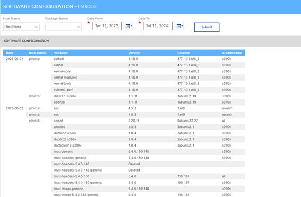Image resolution: width=301 pixels, height=197 pixels.
Task: Click the libxtables12:s390x package cell
Action: [x=68, y=145]
